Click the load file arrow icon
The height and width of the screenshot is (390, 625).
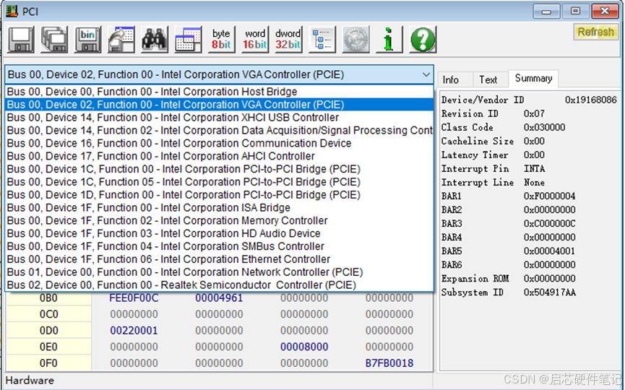pyautogui.click(x=121, y=40)
